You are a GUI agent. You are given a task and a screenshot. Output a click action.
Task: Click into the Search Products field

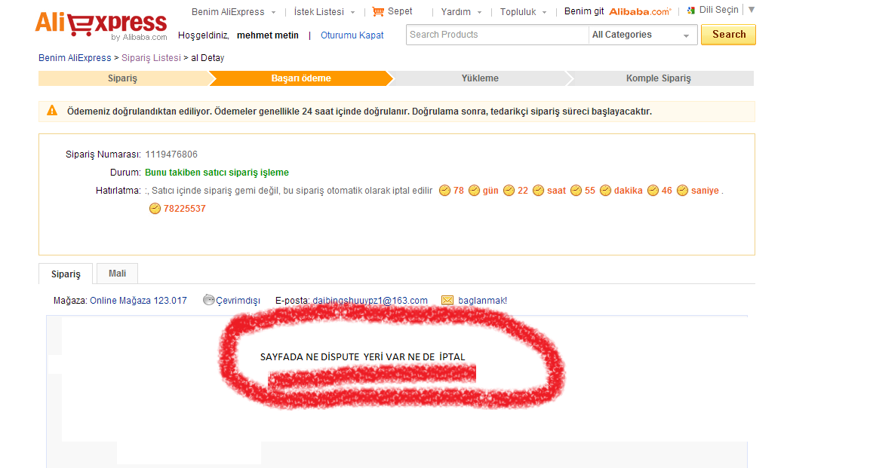tap(497, 35)
